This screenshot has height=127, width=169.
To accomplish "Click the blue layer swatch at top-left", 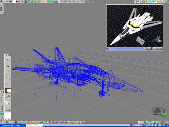I will point(1,2).
